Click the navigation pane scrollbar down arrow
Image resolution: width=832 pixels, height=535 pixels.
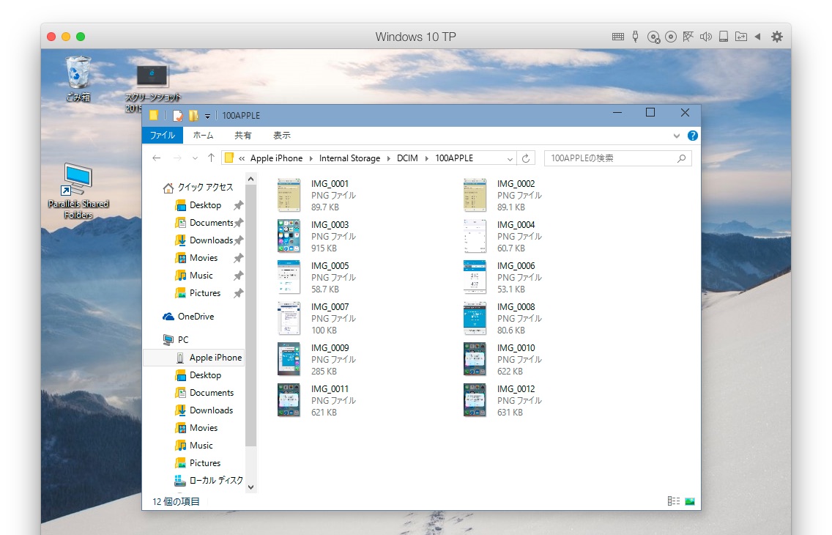tap(251, 487)
